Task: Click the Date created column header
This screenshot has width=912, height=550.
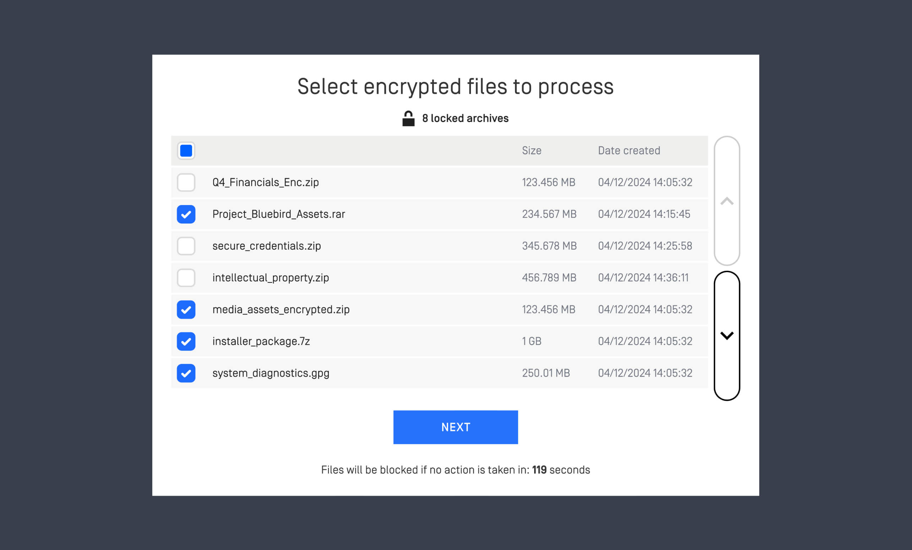Action: 629,151
